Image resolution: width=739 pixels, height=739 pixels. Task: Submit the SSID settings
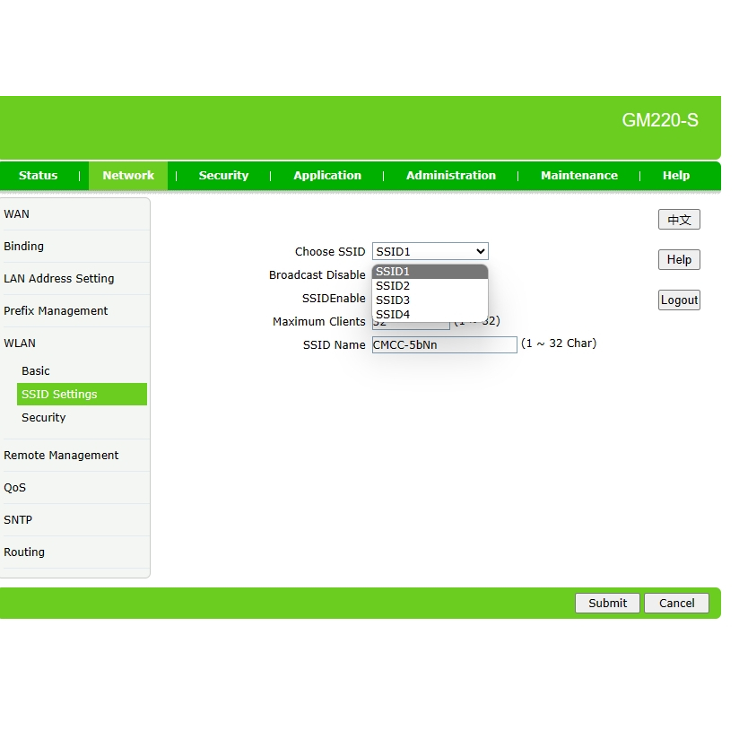[607, 604]
